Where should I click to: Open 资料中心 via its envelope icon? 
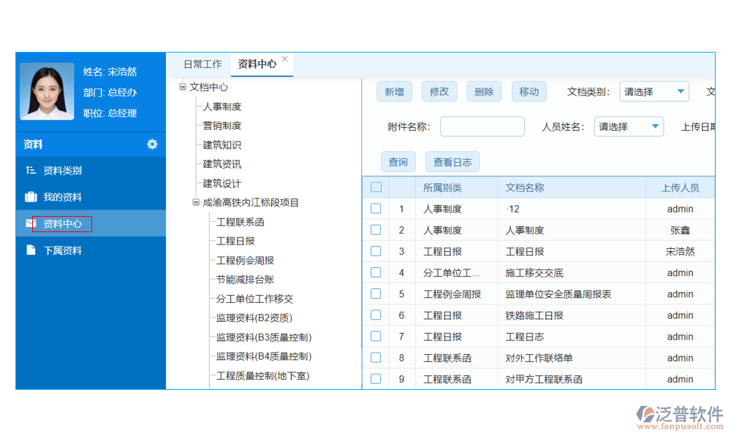[x=29, y=224]
